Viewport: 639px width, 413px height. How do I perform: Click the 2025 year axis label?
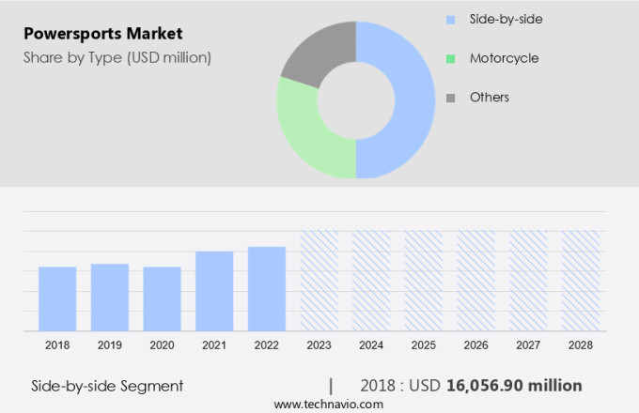click(423, 345)
